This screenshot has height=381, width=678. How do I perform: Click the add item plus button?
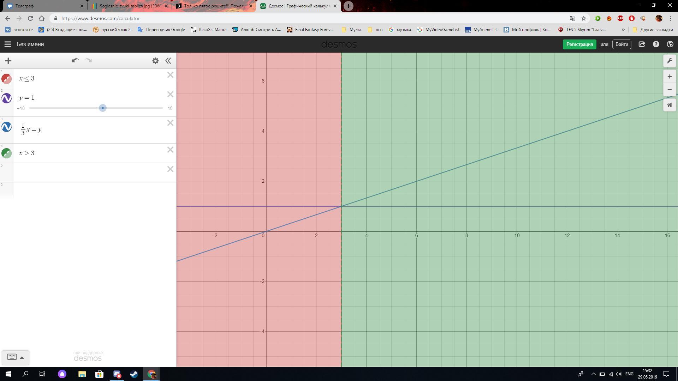click(8, 61)
